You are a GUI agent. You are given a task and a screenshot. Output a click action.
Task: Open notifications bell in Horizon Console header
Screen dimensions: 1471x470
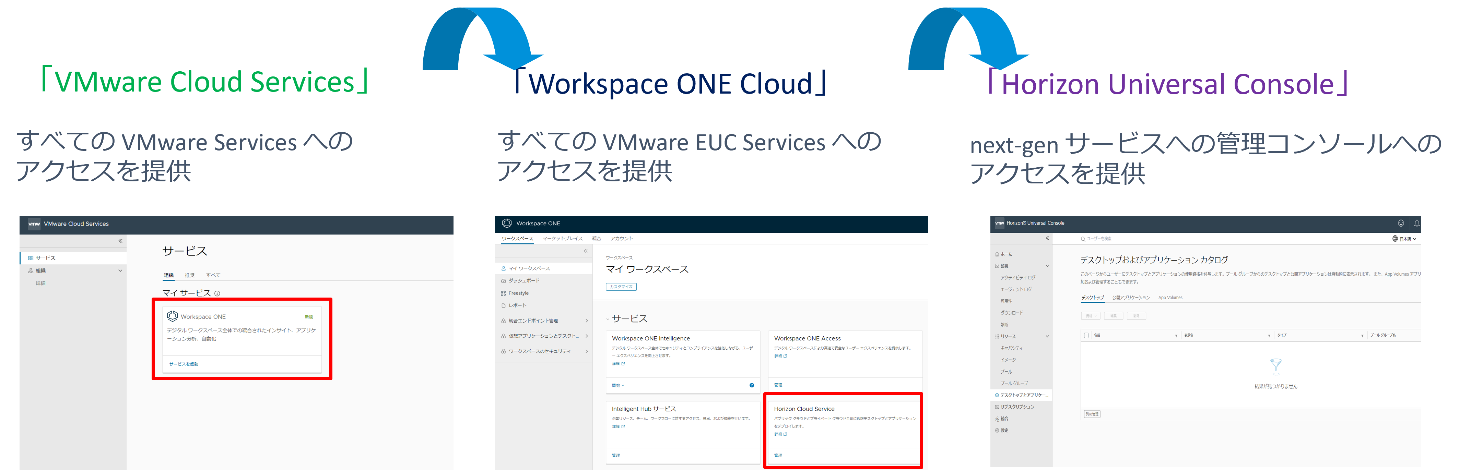(1417, 223)
